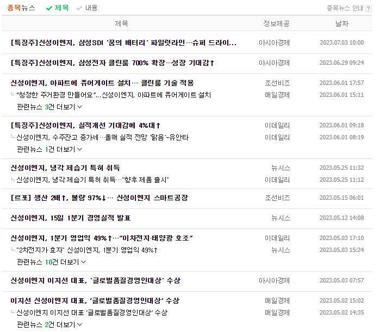Select the 내용 search filter checkbox
The height and width of the screenshot is (332, 380).
(87, 8)
